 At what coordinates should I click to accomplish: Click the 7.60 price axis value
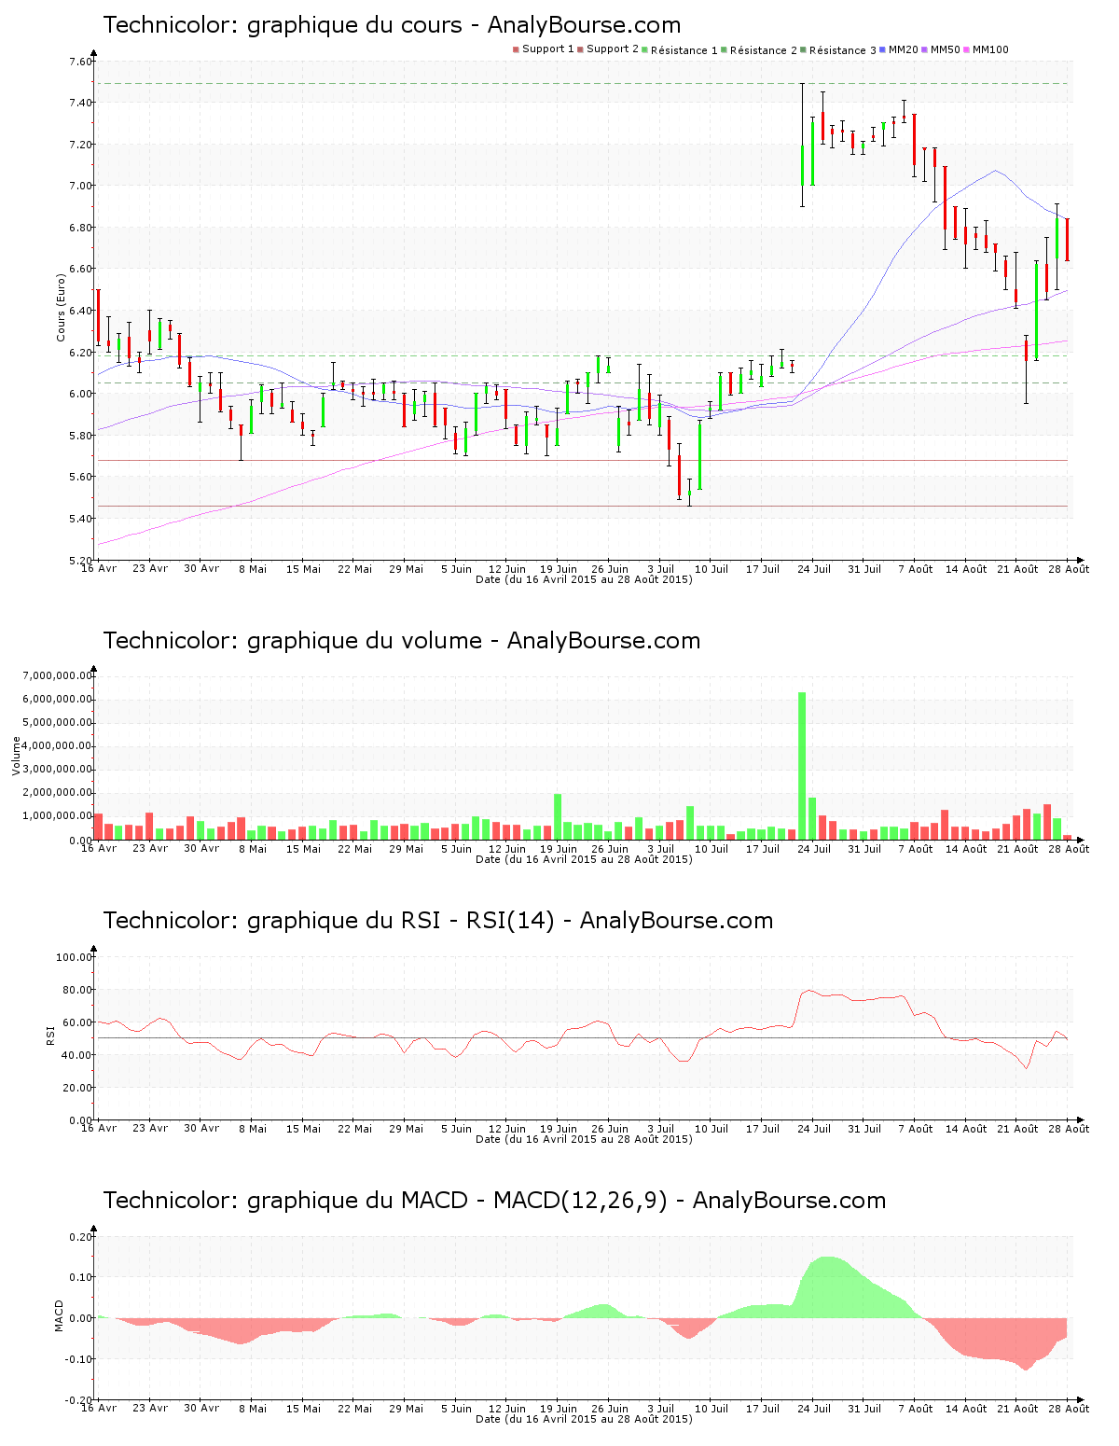[x=79, y=62]
